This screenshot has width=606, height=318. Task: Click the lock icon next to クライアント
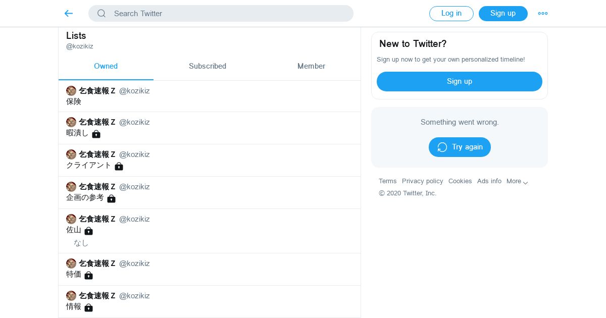(119, 166)
